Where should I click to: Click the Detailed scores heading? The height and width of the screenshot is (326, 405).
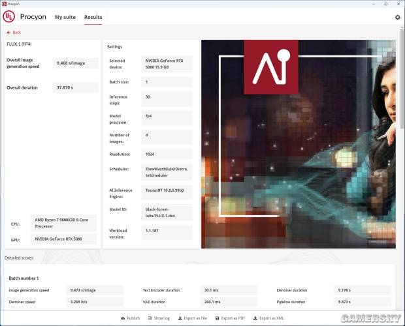tap(19, 258)
